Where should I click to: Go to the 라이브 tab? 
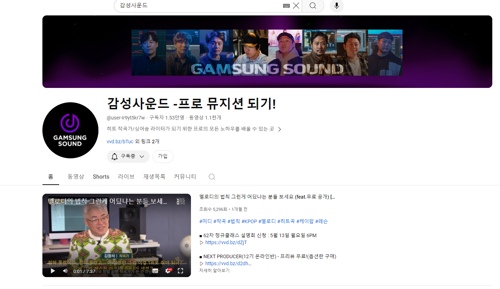[x=126, y=177]
